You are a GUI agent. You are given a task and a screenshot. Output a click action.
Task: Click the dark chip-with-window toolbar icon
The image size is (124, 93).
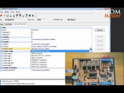point(27,16)
